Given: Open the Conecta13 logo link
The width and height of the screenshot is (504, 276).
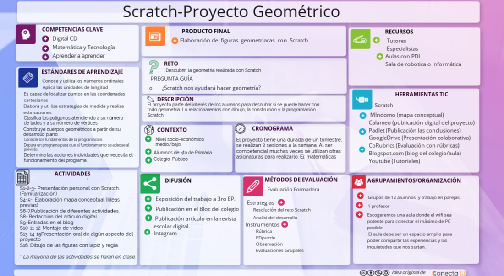Looking at the screenshot, I should (449, 272).
